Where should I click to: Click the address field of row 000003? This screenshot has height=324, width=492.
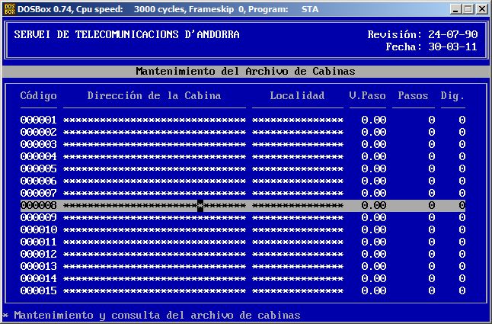pyautogui.click(x=154, y=144)
